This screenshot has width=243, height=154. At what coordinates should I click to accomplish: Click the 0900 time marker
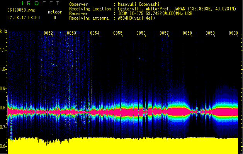click(233, 33)
